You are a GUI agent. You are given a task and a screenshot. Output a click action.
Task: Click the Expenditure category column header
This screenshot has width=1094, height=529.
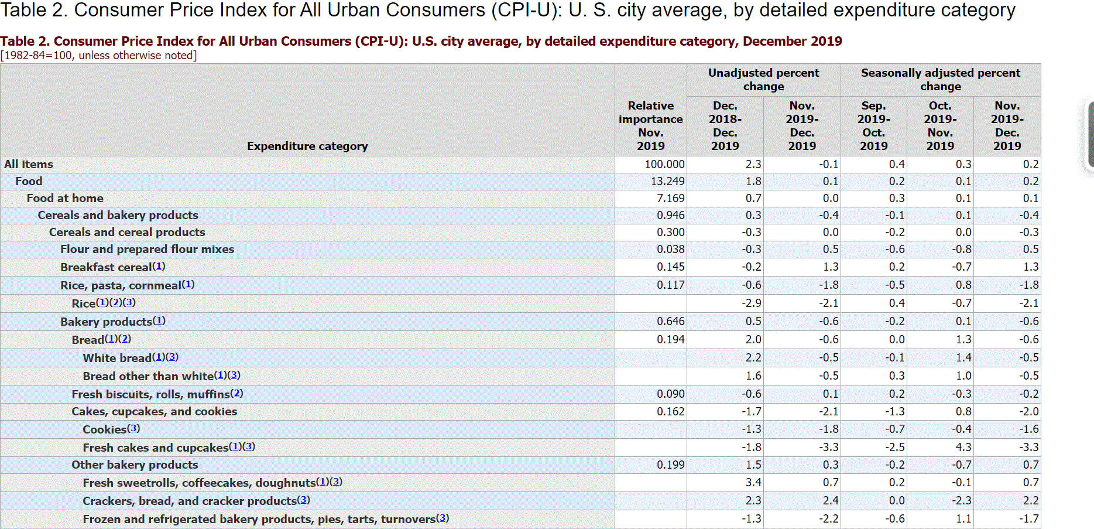pyautogui.click(x=307, y=146)
